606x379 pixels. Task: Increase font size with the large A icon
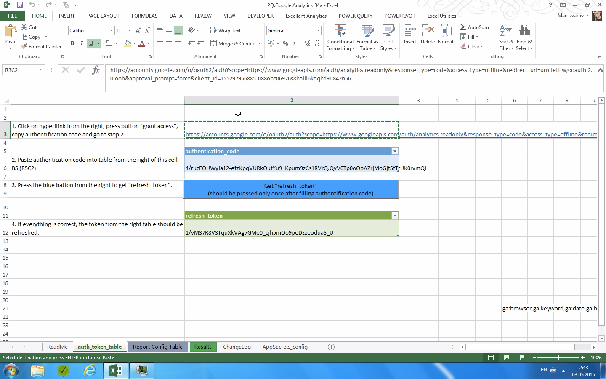(138, 31)
